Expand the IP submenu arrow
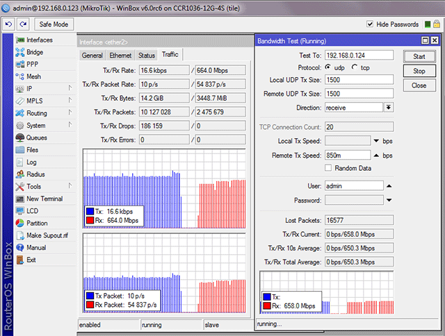Screen dimensions: 445x336 point(70,88)
